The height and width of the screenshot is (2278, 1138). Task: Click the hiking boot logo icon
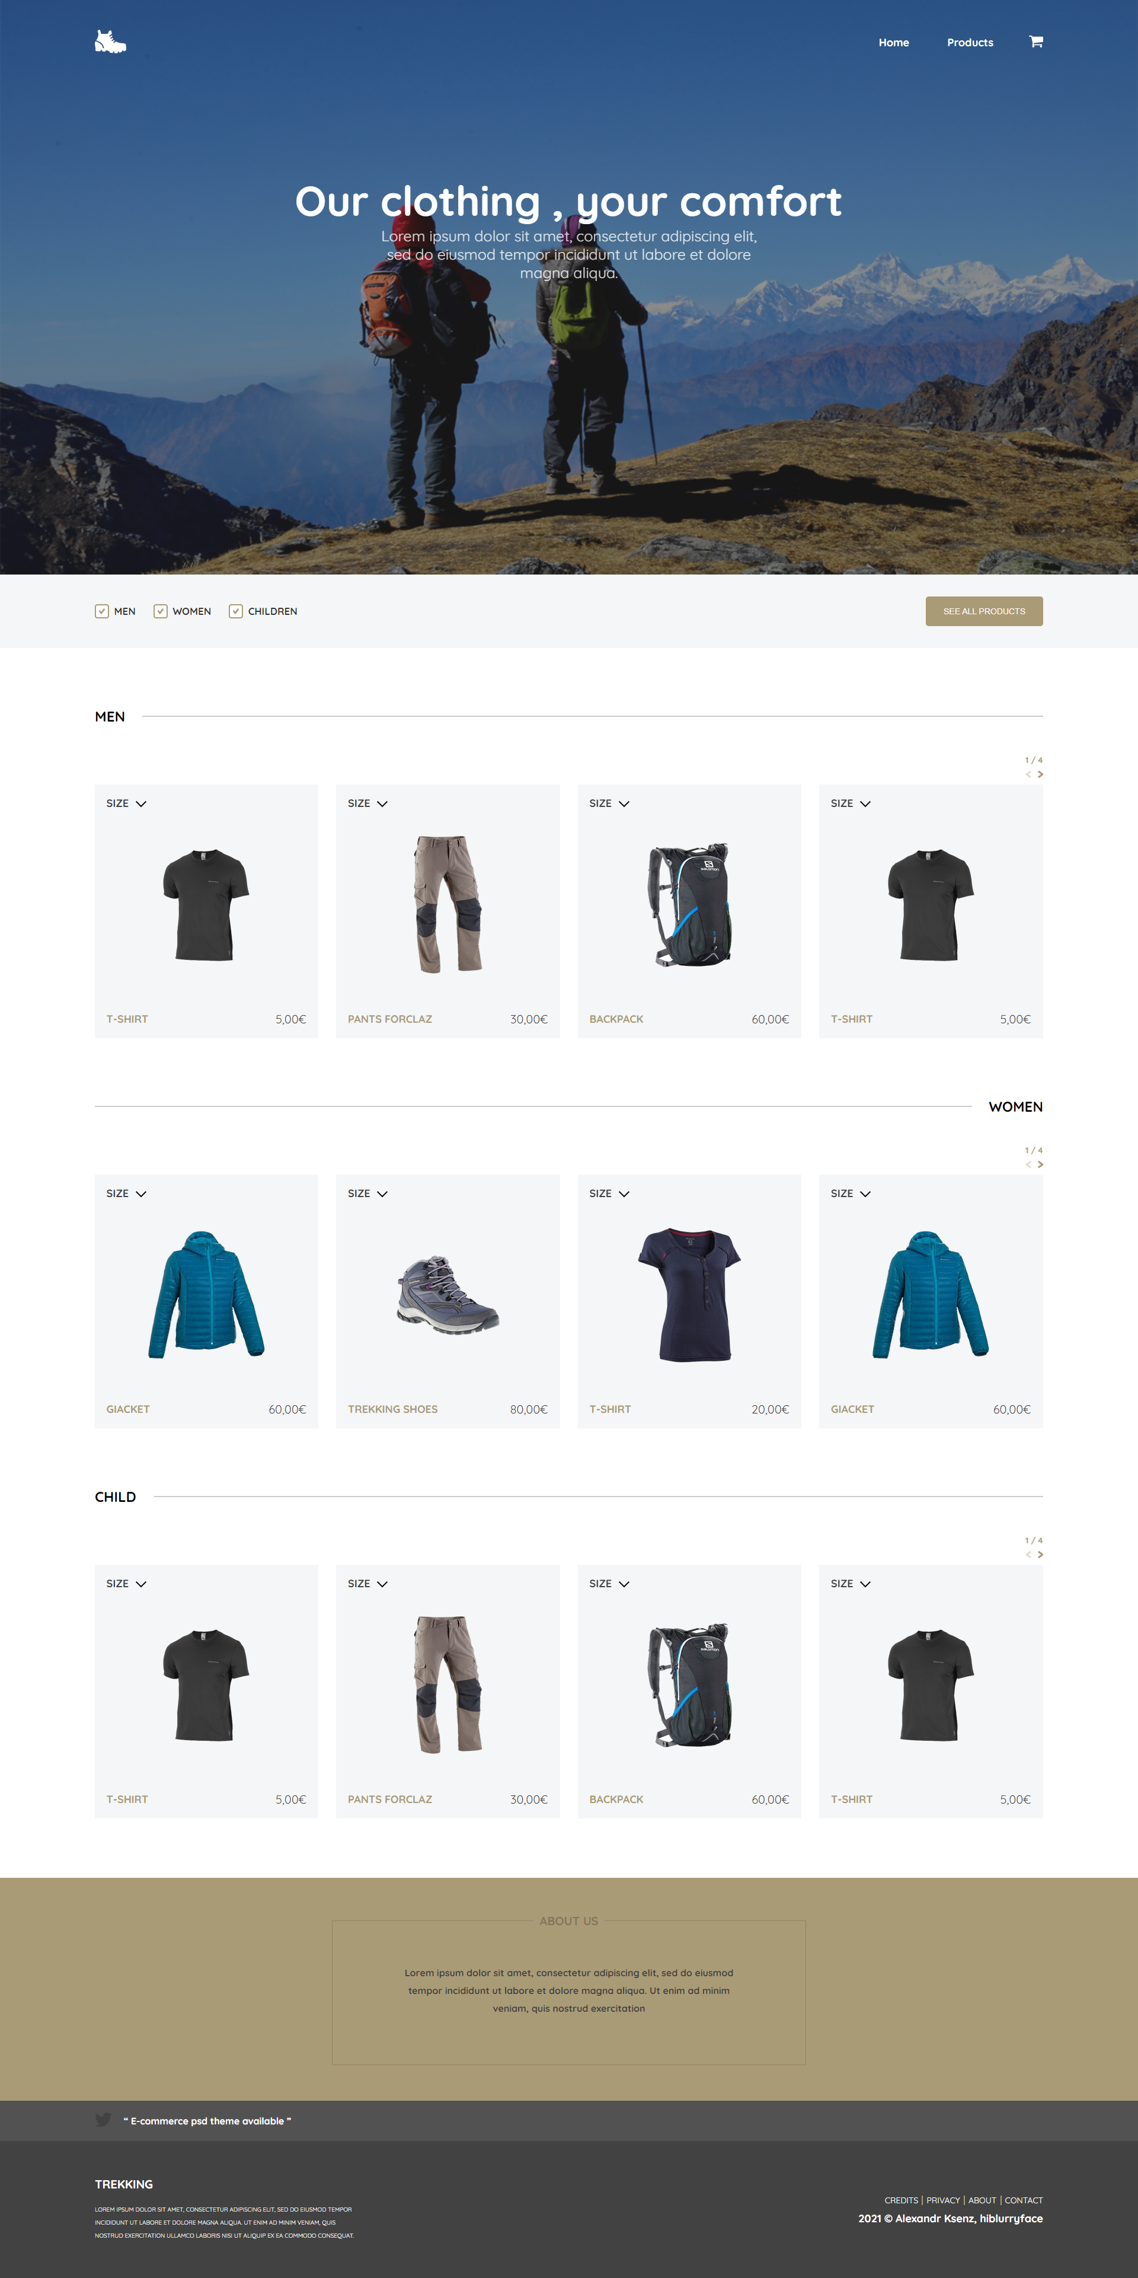tap(110, 42)
